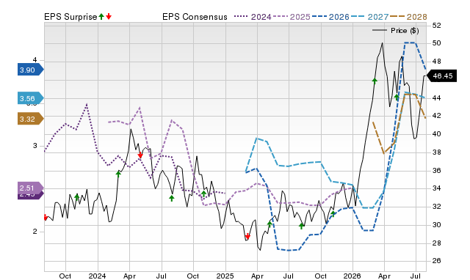Click the 30 price axis label
The height and width of the screenshot is (280, 470).
(x=436, y=225)
